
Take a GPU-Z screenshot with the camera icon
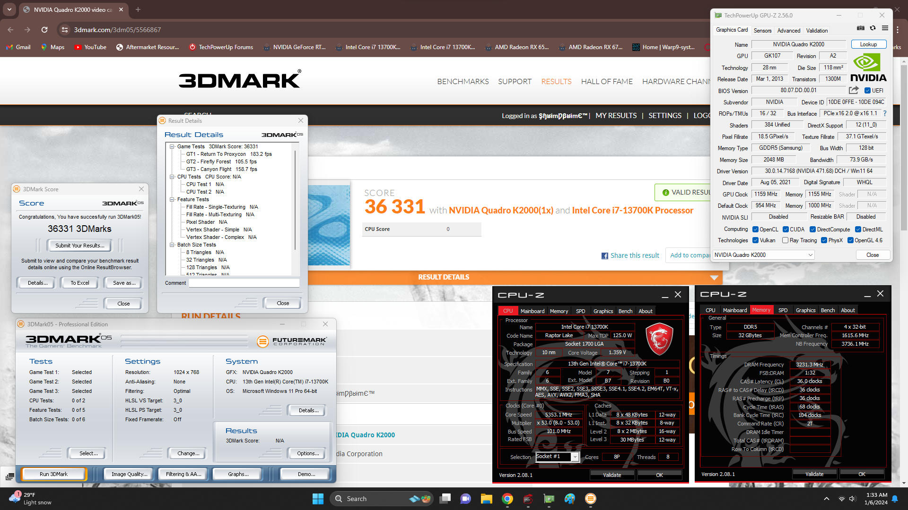tap(861, 28)
